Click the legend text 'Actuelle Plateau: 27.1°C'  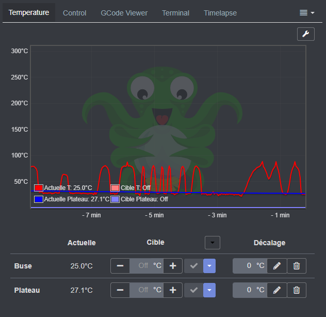point(77,199)
